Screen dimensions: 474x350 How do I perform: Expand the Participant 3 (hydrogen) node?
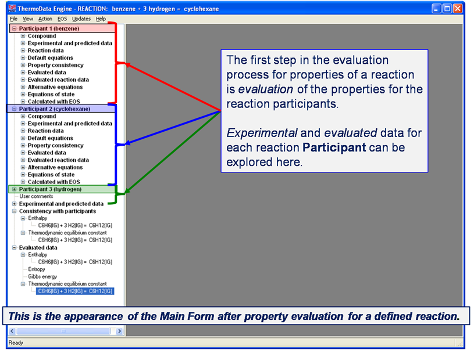[15, 189]
